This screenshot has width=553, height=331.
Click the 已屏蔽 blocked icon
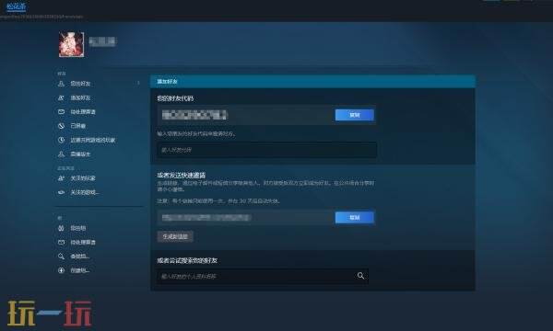coord(61,126)
